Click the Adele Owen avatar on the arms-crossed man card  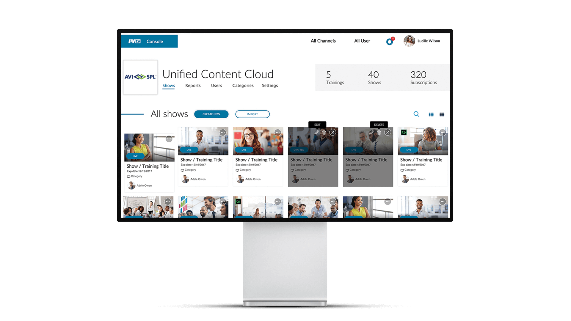[x=185, y=179]
